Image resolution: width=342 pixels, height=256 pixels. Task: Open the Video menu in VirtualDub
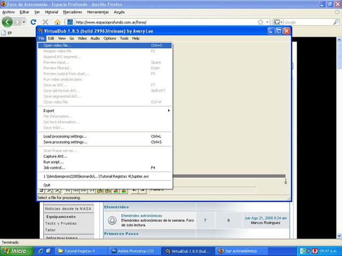[x=82, y=38]
